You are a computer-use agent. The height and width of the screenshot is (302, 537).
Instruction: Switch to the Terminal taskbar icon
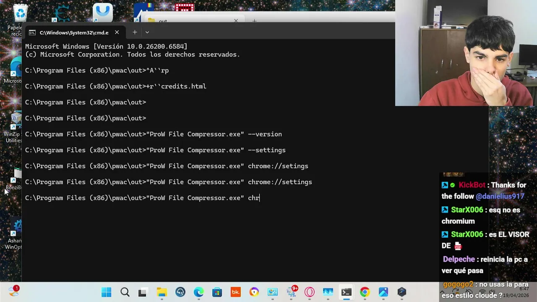coord(346,292)
